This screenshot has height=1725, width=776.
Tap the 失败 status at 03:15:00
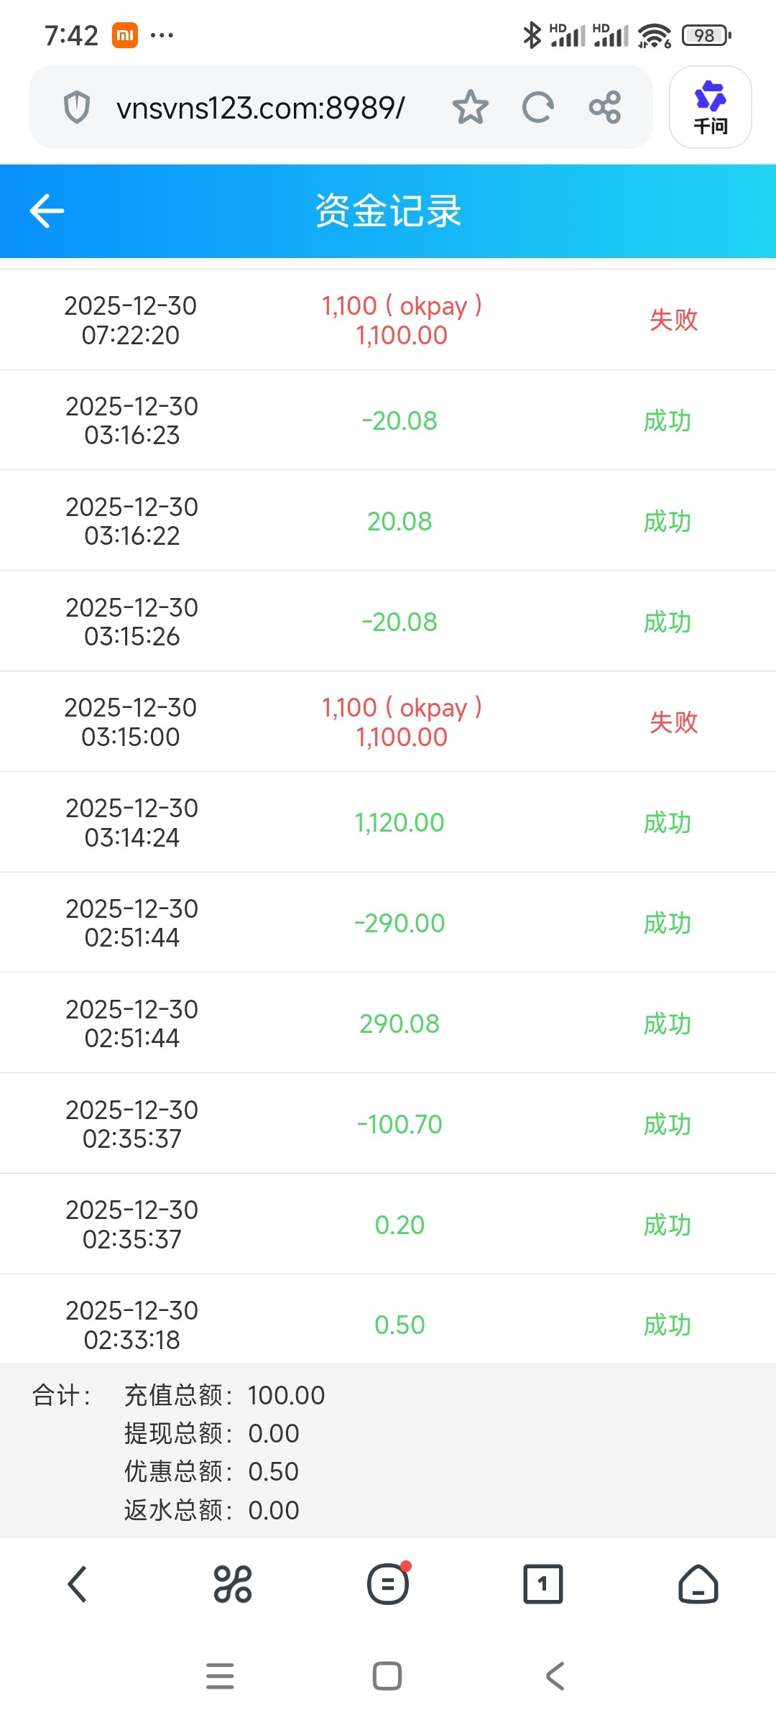point(673,722)
